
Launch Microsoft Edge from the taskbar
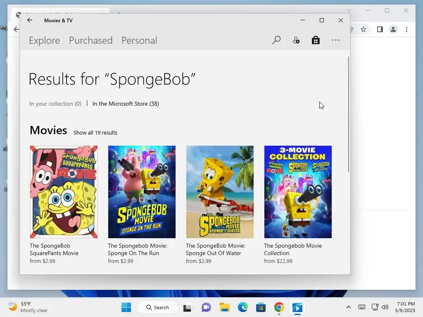243,307
